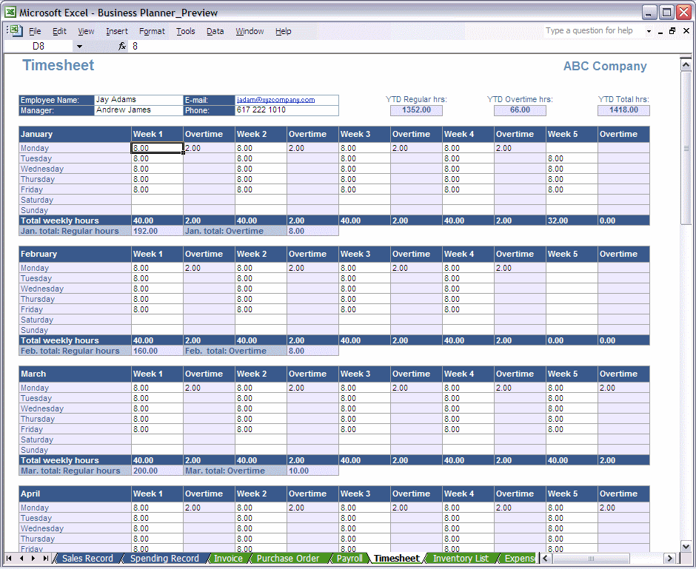Open the View menu

coord(86,31)
